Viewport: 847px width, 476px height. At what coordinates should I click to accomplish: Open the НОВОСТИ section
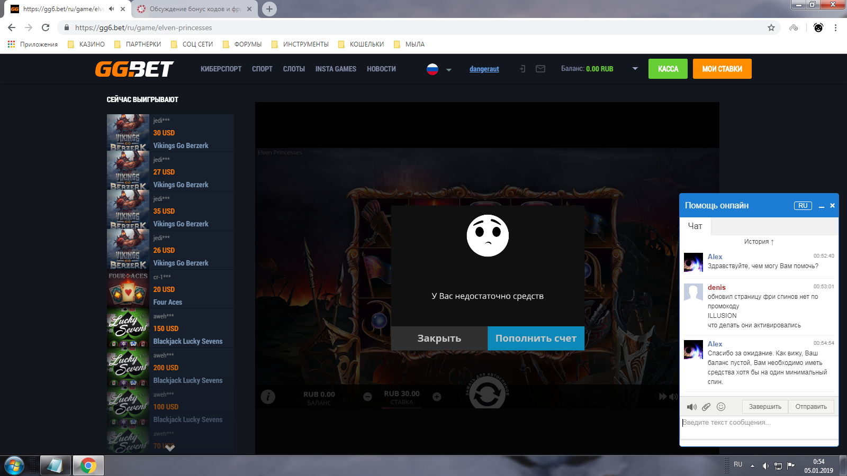381,69
